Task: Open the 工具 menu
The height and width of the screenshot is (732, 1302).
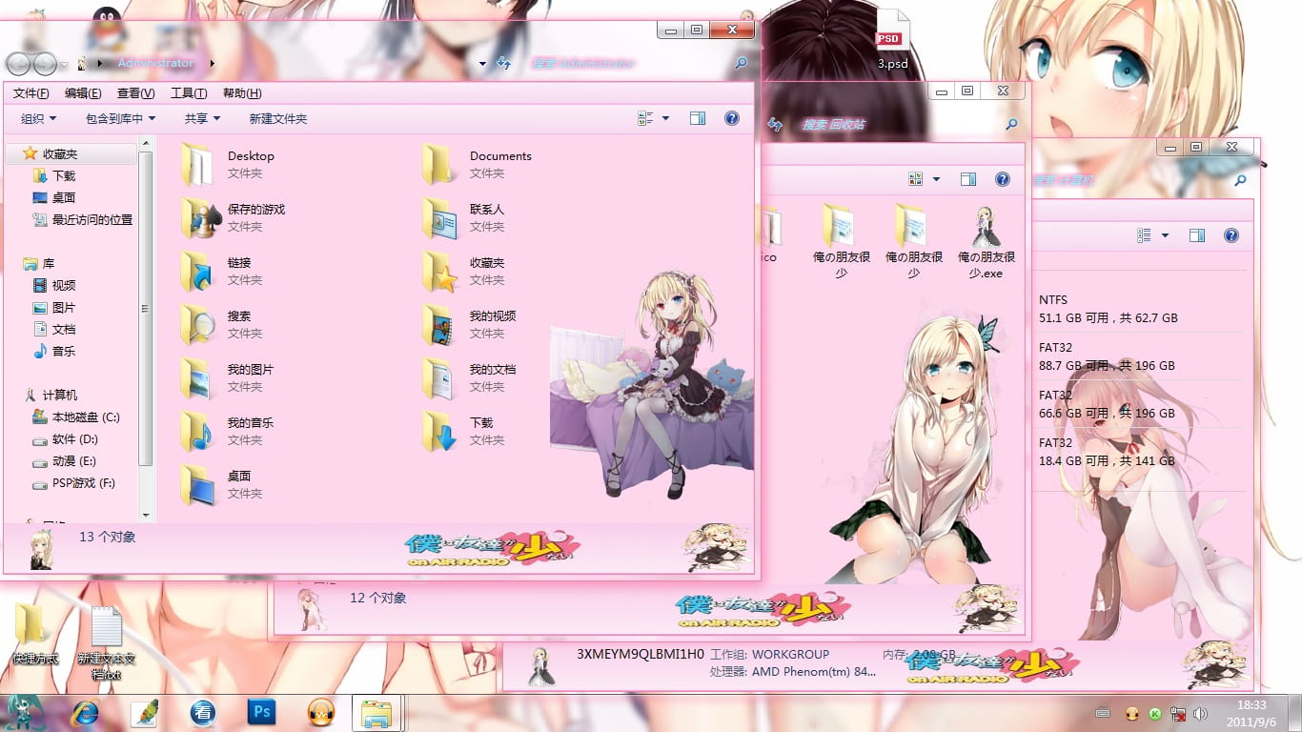Action: [x=187, y=92]
